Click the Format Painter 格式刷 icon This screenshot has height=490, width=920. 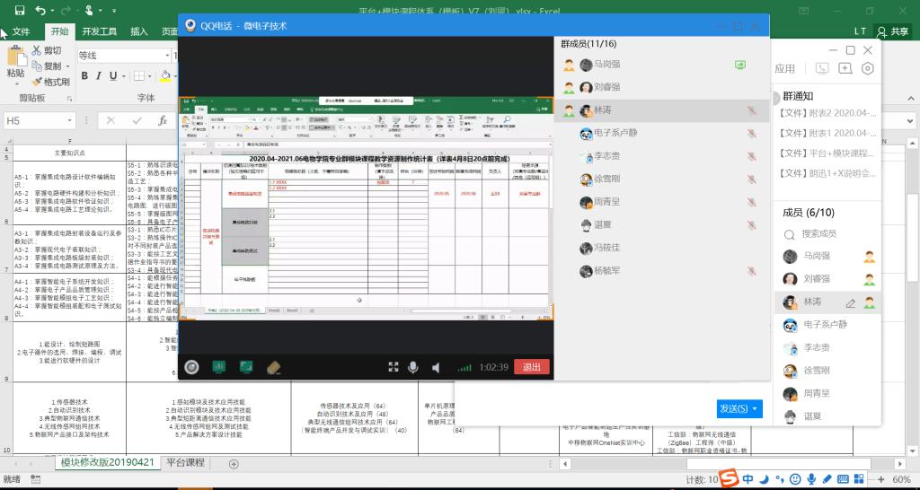coord(38,82)
